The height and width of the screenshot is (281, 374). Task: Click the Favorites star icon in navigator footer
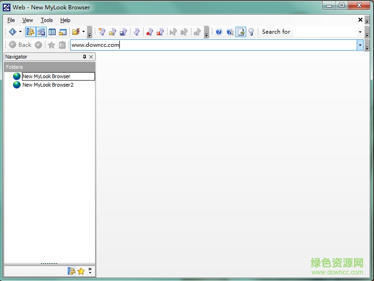coord(81,271)
